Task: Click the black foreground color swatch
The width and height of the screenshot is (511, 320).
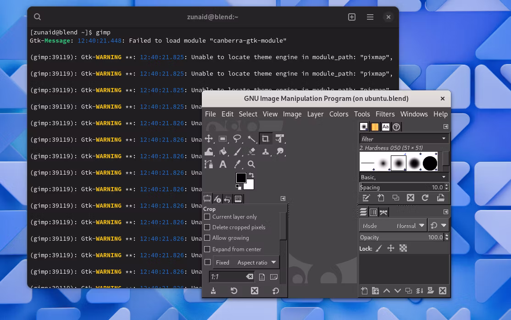Action: 241,178
